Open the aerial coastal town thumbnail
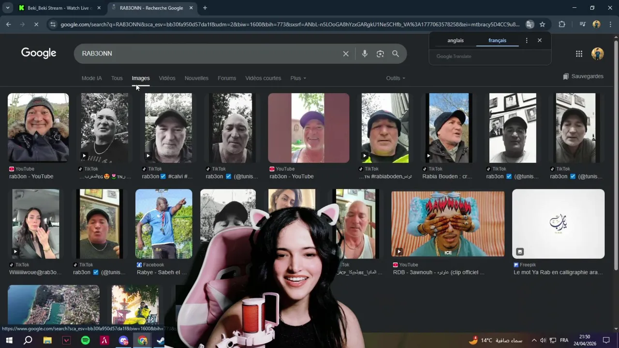 pyautogui.click(x=54, y=304)
